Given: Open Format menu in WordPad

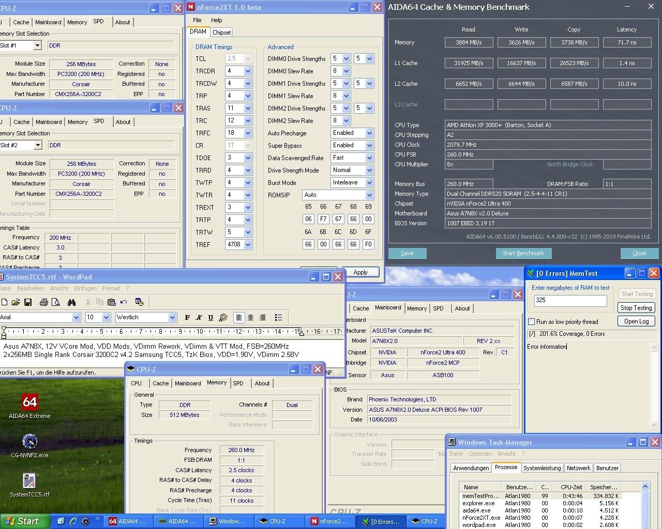Looking at the screenshot, I should pos(111,288).
